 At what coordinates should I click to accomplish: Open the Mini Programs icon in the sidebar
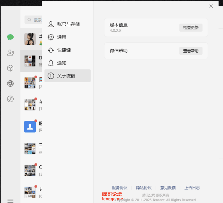(11, 99)
